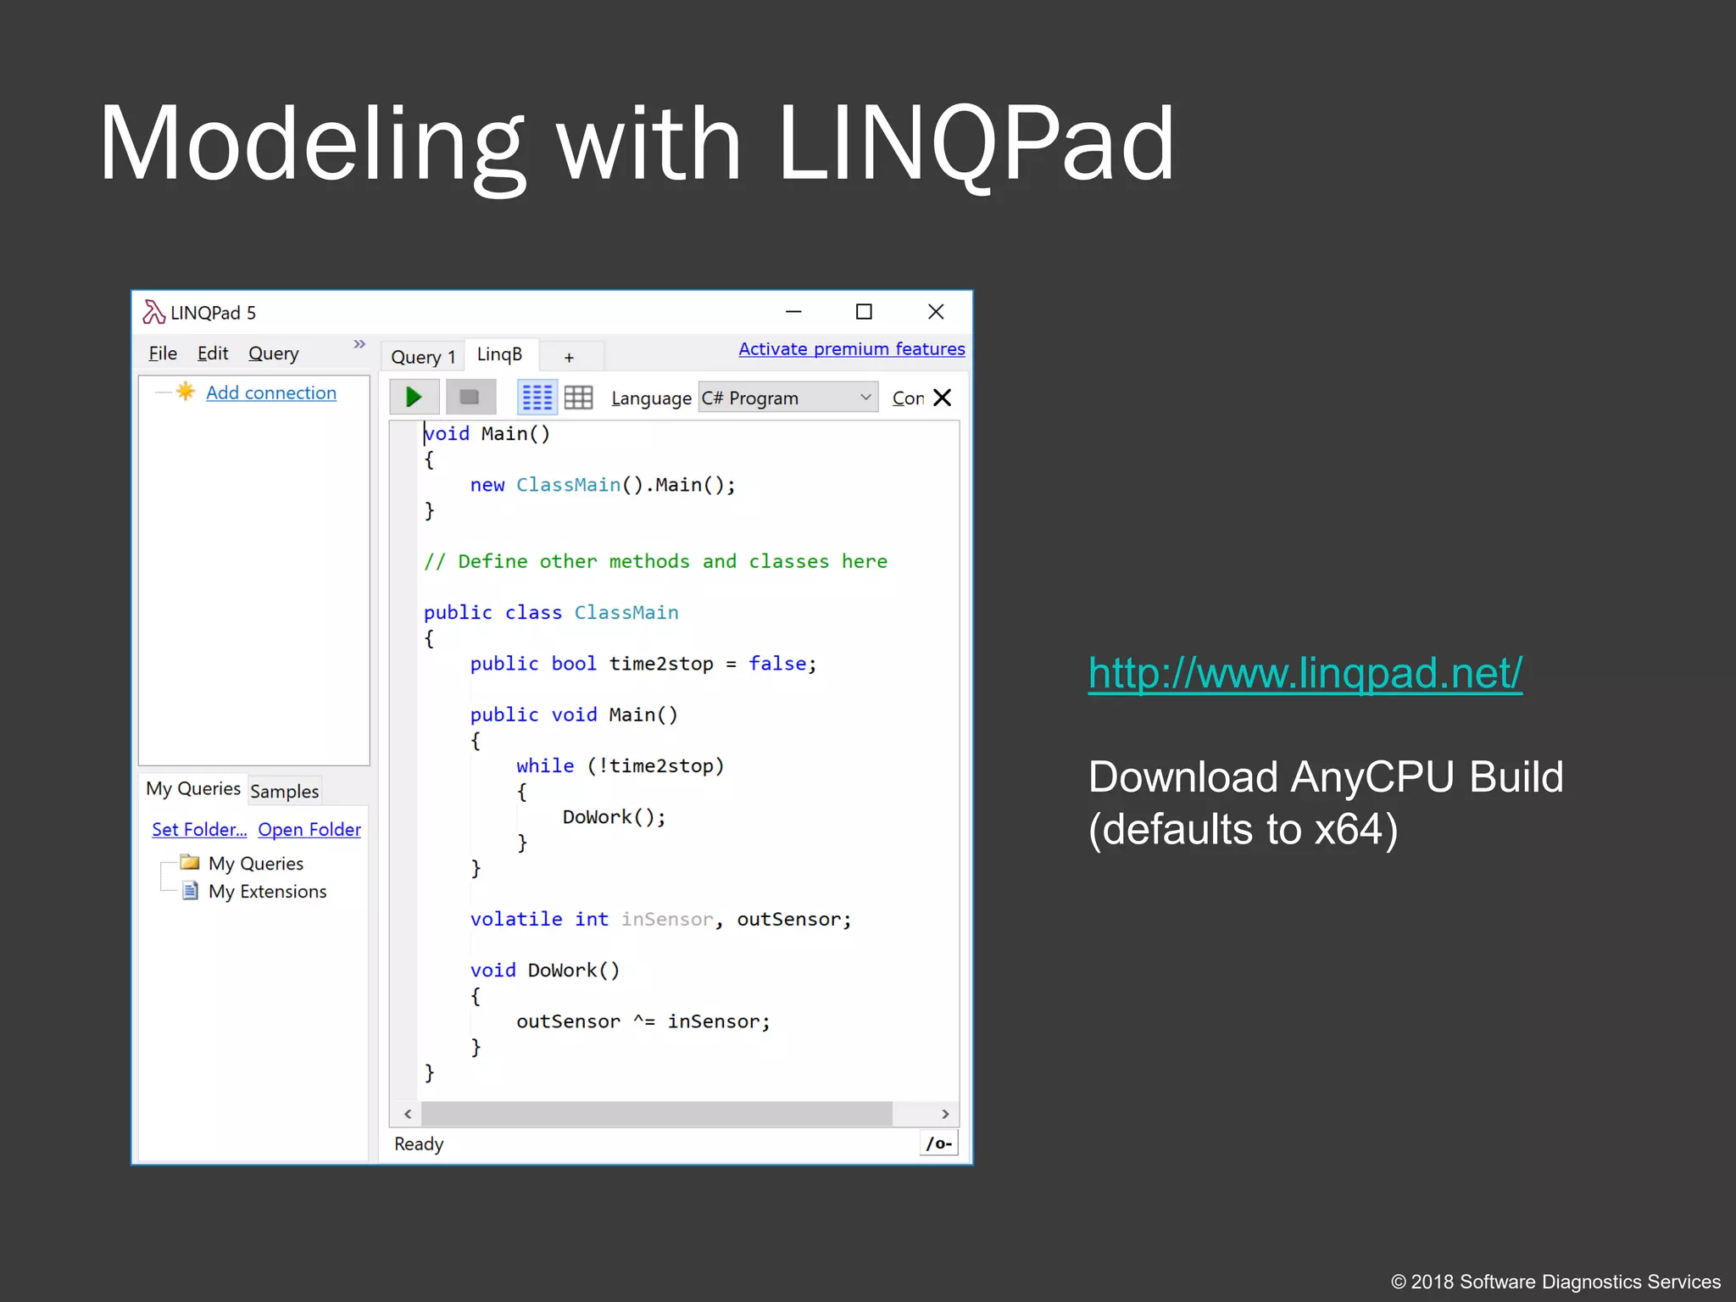Click the Set Folder... link
The image size is (1736, 1302).
(x=199, y=830)
